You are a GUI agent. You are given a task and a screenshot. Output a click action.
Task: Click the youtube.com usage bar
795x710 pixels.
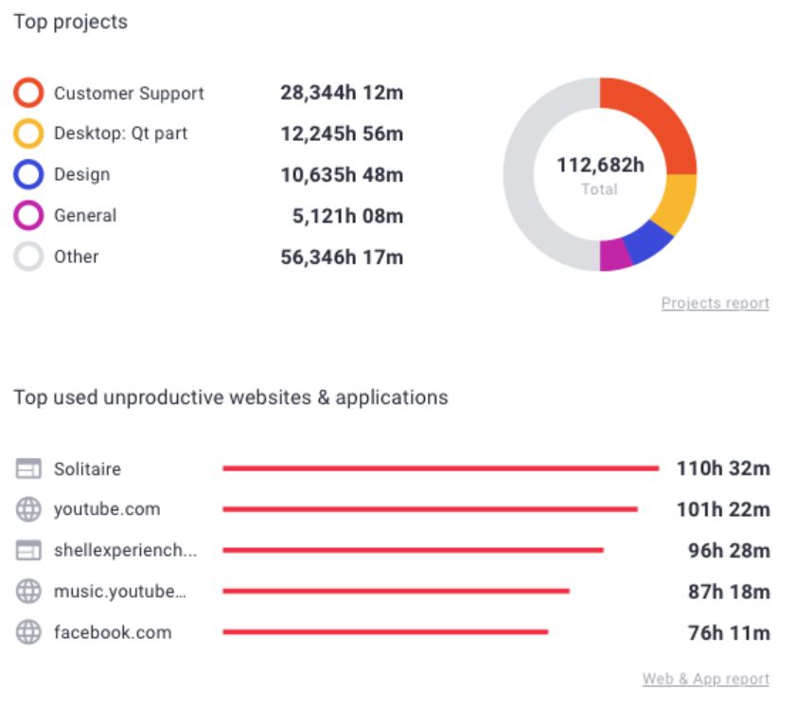click(x=430, y=509)
